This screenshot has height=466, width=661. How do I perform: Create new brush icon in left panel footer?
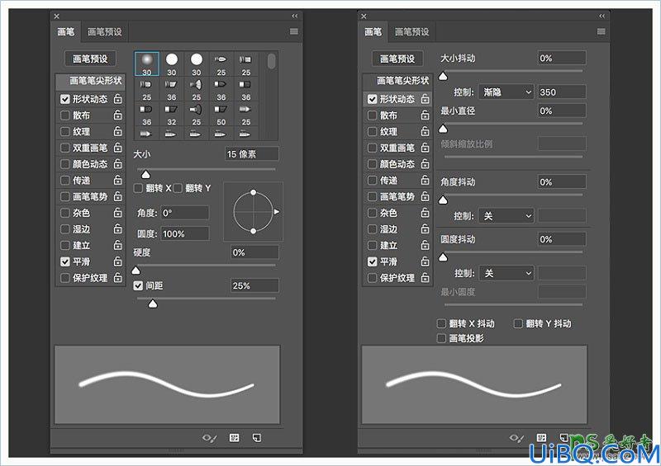click(x=257, y=438)
